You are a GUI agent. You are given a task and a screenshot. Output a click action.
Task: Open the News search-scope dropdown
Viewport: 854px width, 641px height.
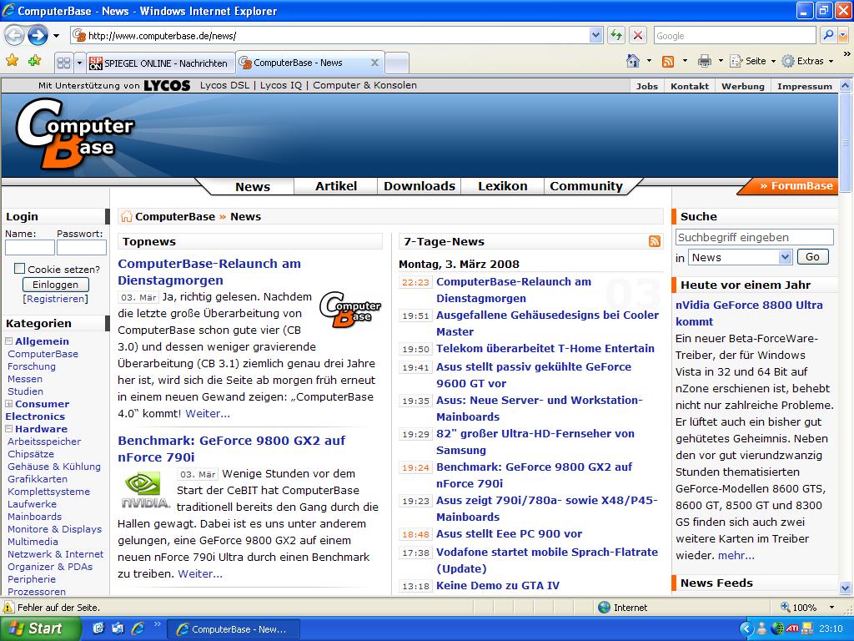click(740, 257)
